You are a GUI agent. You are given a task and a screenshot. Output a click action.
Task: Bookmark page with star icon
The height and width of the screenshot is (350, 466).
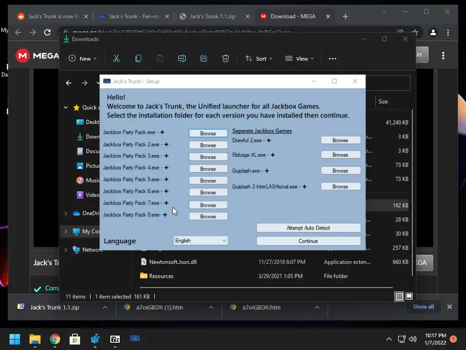415,32
